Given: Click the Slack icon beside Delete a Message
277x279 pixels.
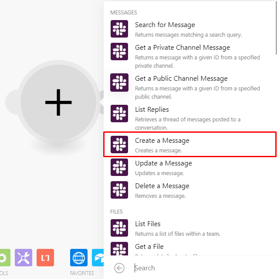Looking at the screenshot, I should [119, 190].
